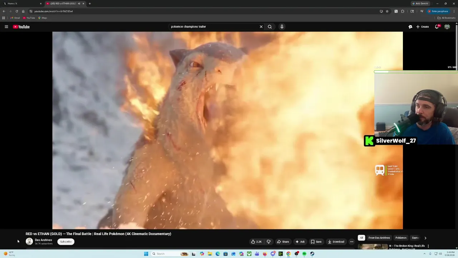Go back in browser history
The width and height of the screenshot is (458, 258).
pos(4,11)
